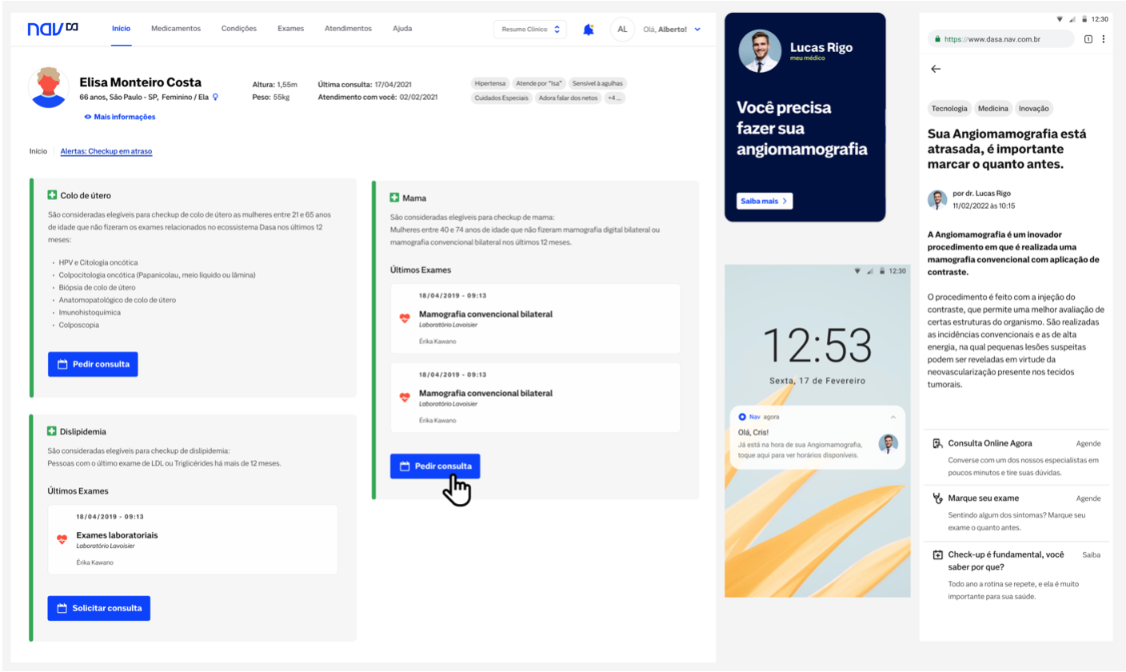Click back arrow in mobile article page
Viewport: 1126px width, 672px height.
coord(936,69)
